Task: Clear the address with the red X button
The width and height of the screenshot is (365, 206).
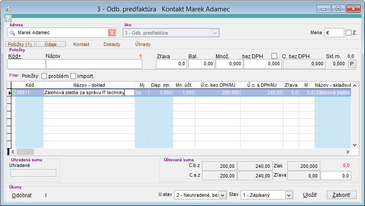Action: click(112, 33)
